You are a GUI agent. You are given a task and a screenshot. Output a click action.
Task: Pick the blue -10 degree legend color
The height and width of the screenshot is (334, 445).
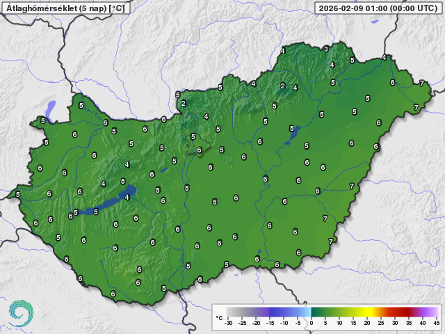tap(284, 312)
